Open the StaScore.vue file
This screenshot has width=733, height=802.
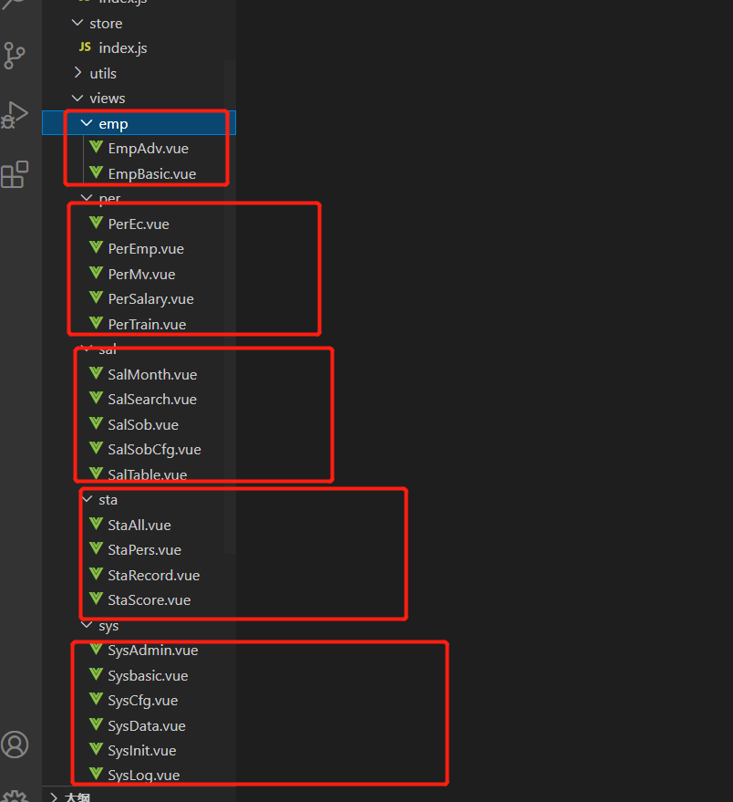(150, 600)
